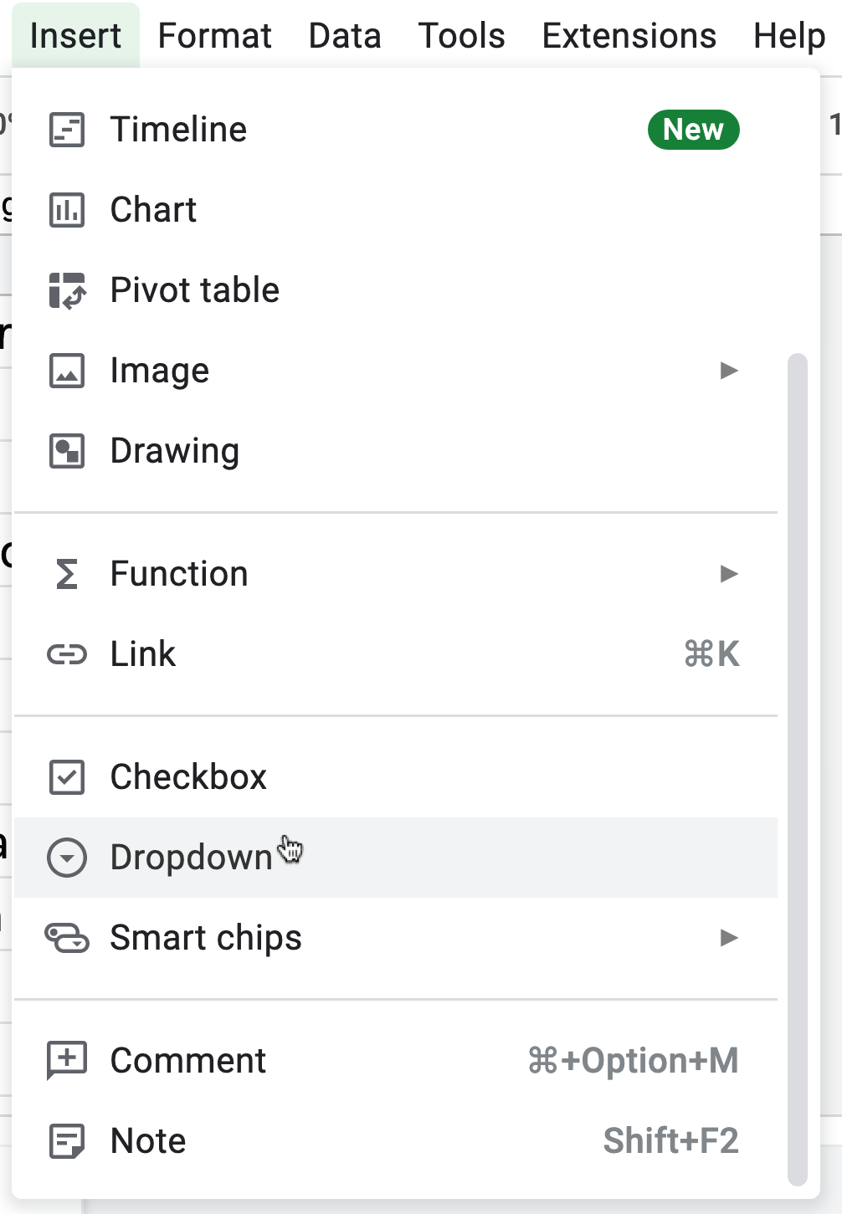Viewport: 842px width, 1214px height.
Task: Select the Checkbox insert icon
Action: [66, 777]
